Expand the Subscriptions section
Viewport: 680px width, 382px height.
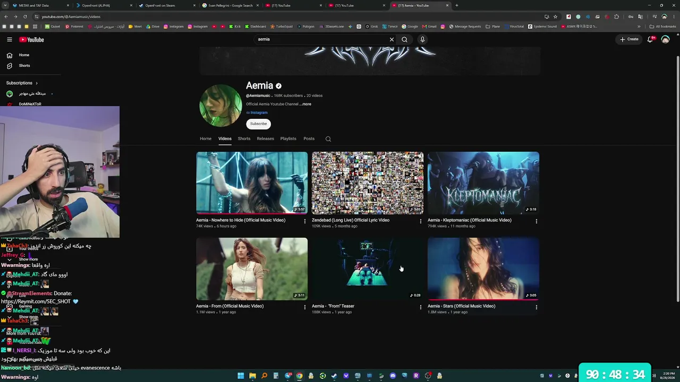(22, 83)
